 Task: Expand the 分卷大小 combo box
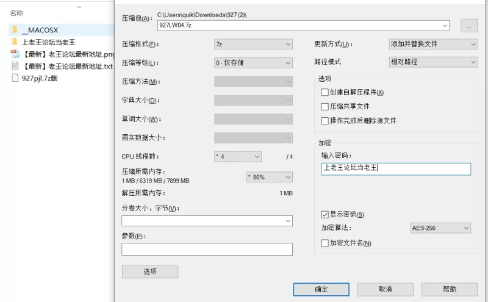[288, 221]
